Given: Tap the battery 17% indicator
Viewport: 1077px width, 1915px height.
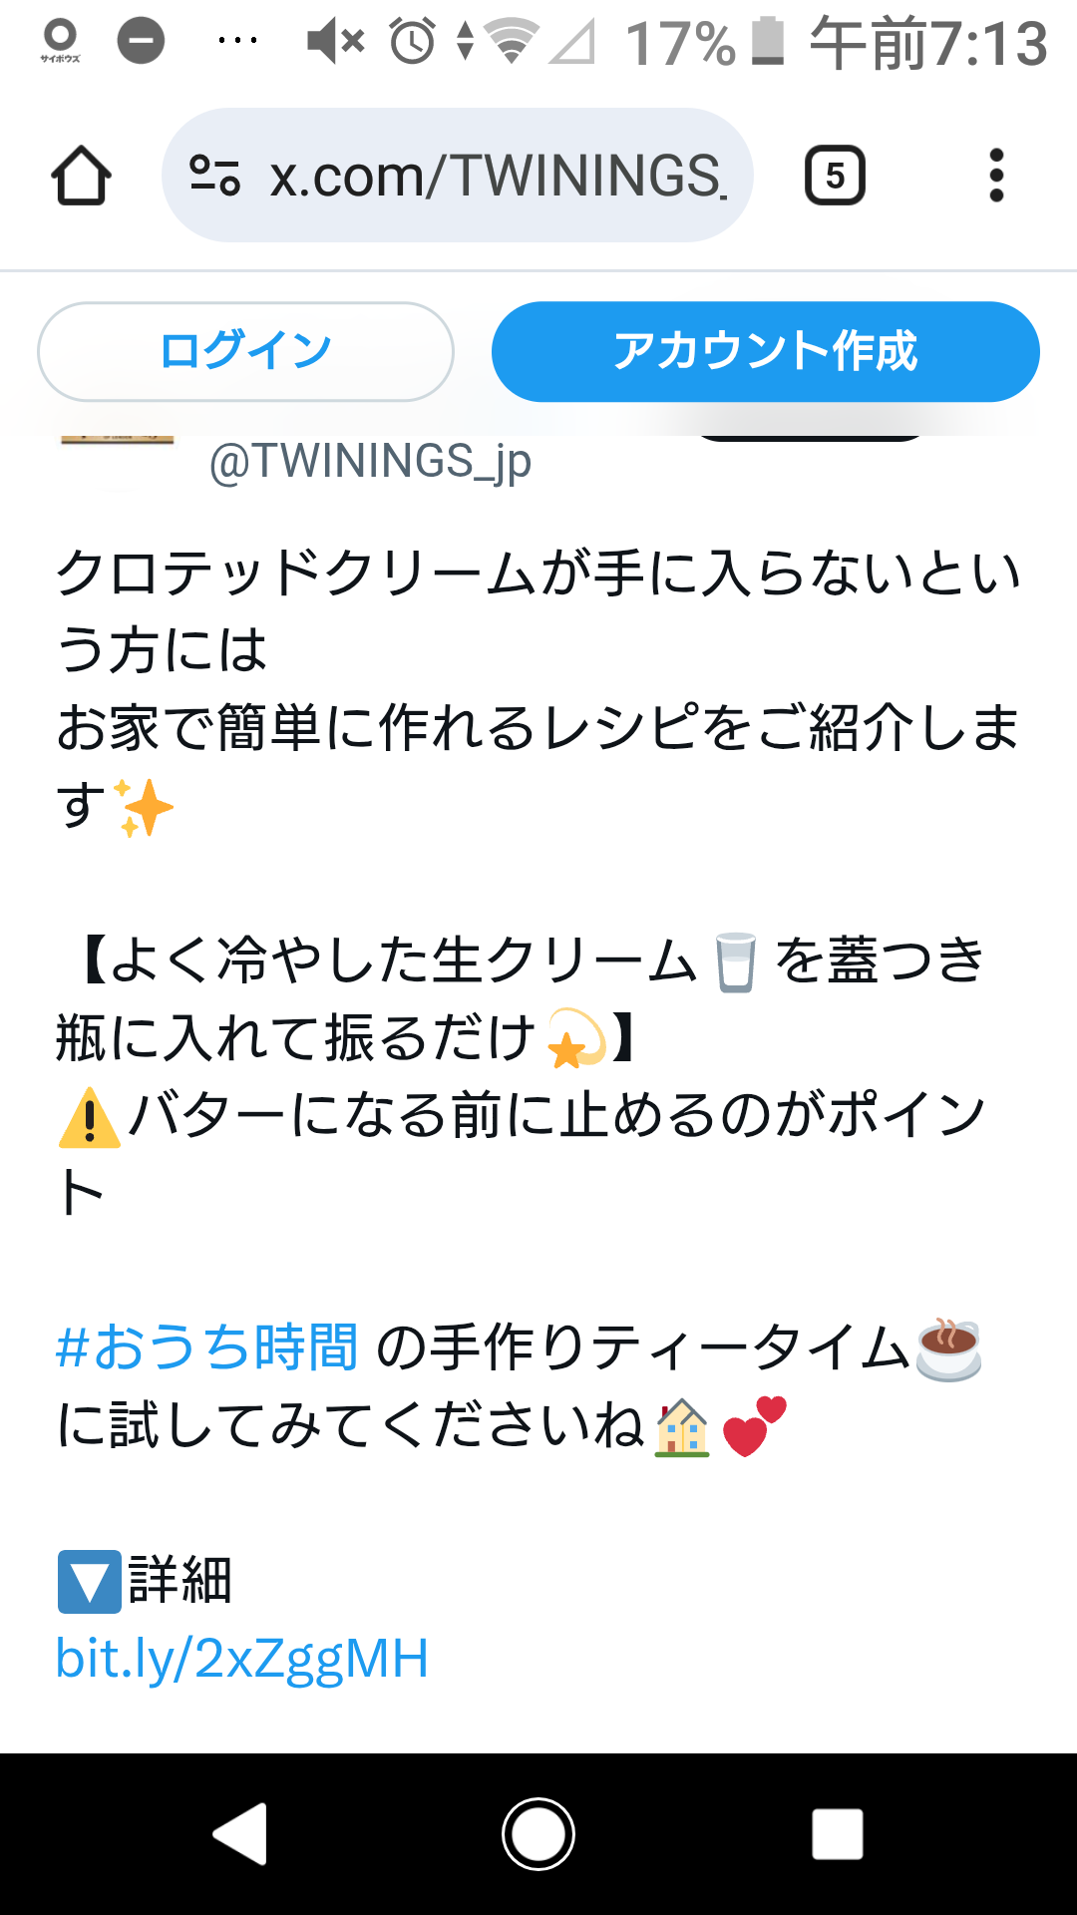Looking at the screenshot, I should (x=704, y=42).
